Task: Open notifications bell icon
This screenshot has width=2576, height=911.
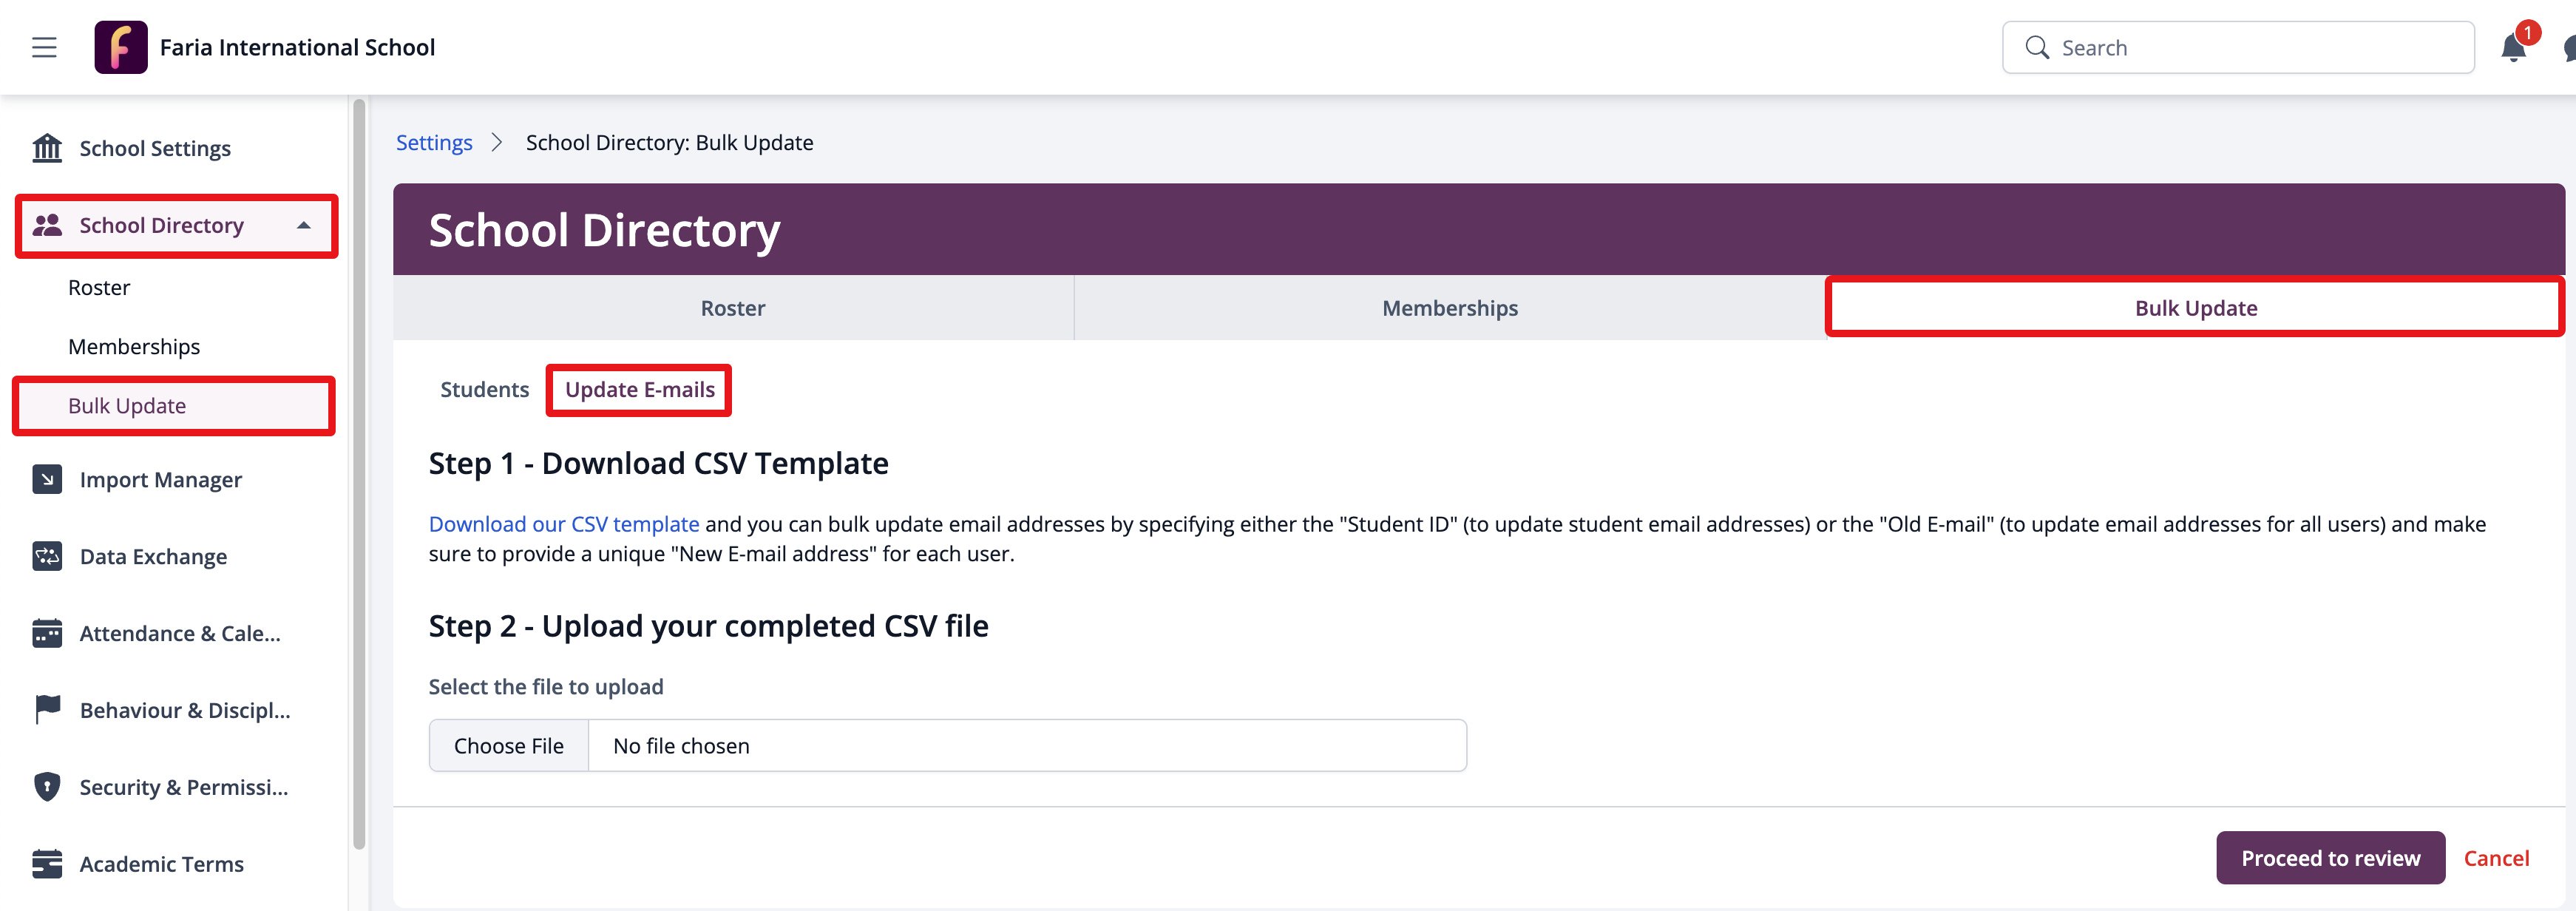Action: [2513, 48]
